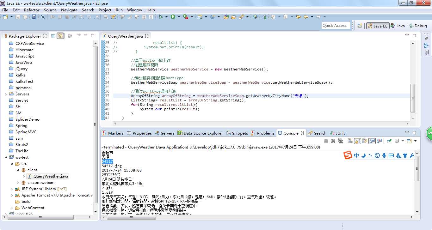Switch to the Java perspective
432x230 pixels.
click(398, 26)
